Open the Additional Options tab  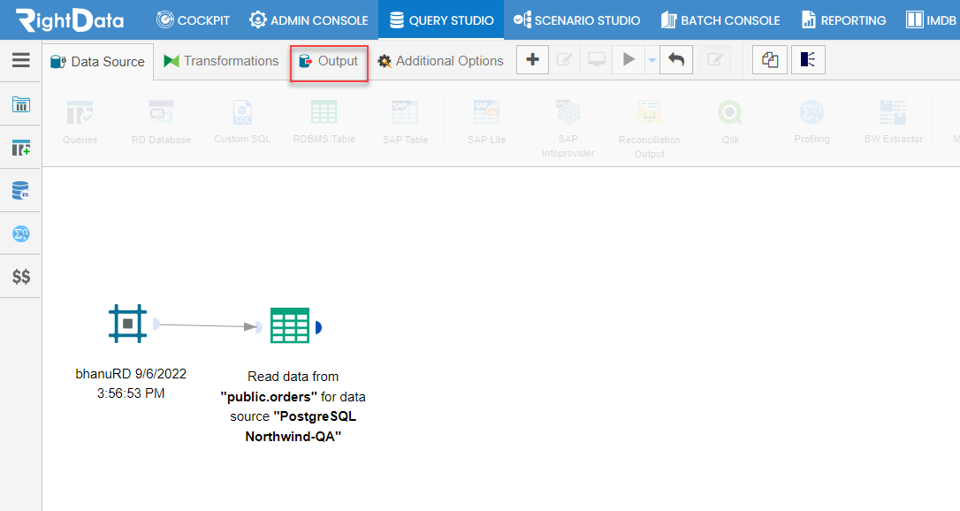point(441,61)
